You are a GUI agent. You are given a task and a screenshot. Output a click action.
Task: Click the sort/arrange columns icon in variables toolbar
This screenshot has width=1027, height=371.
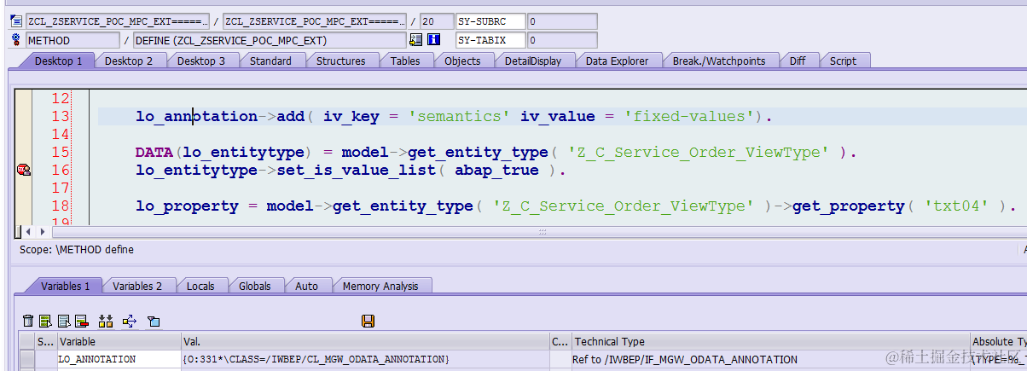click(106, 321)
